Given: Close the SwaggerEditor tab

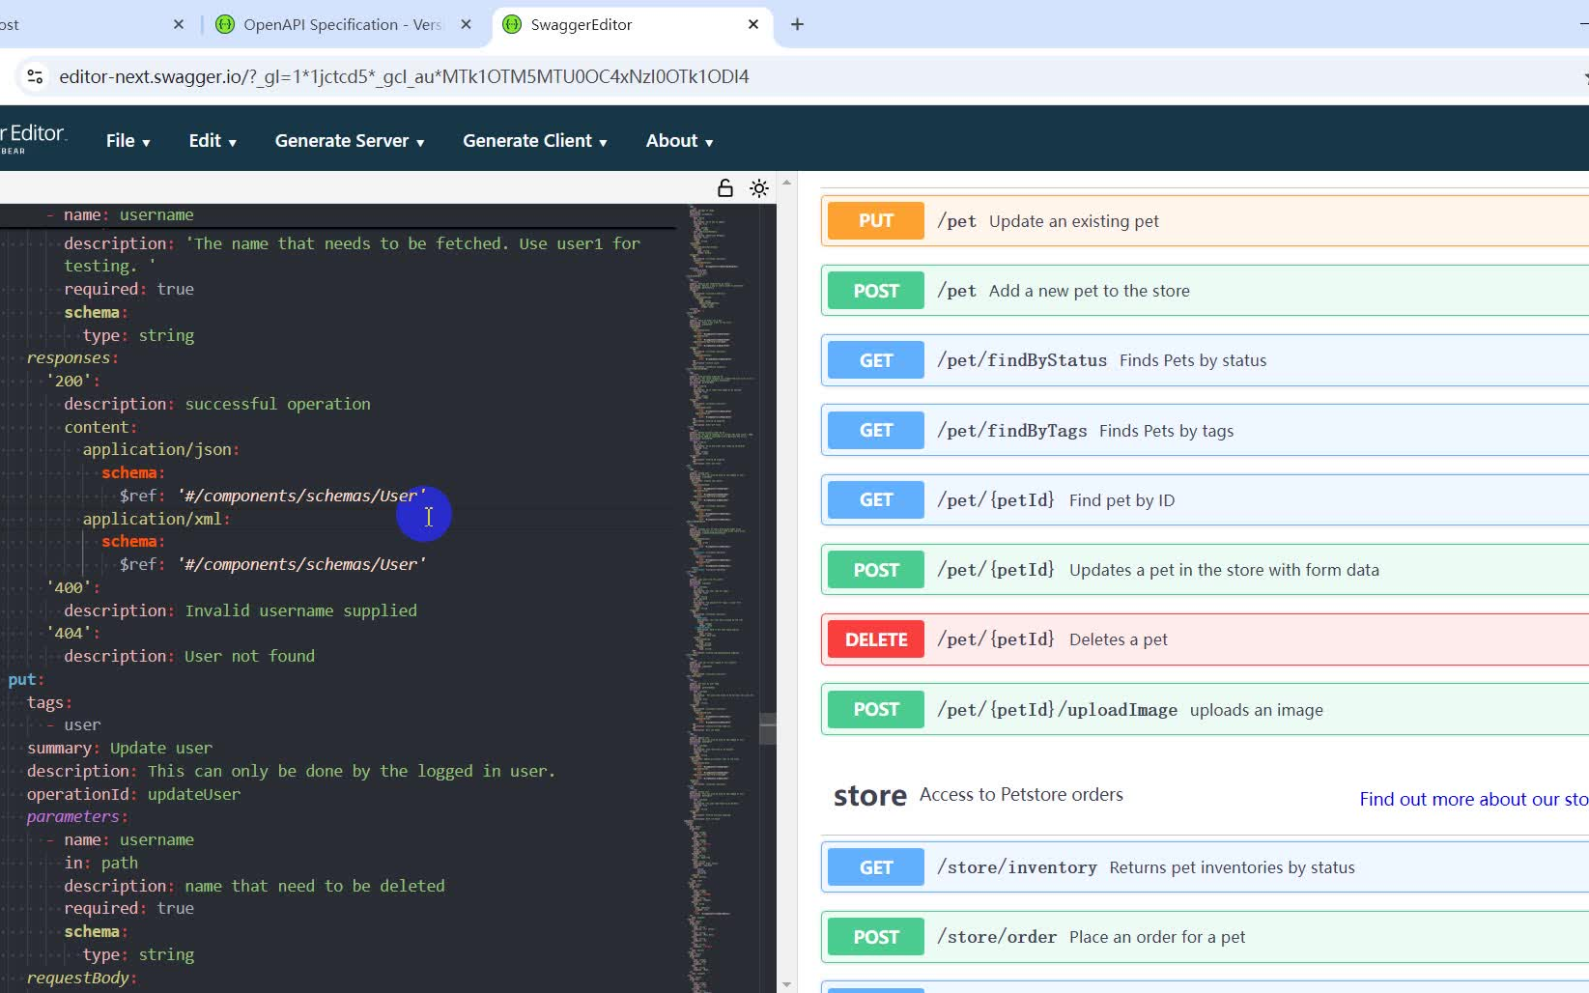Looking at the screenshot, I should tap(753, 24).
